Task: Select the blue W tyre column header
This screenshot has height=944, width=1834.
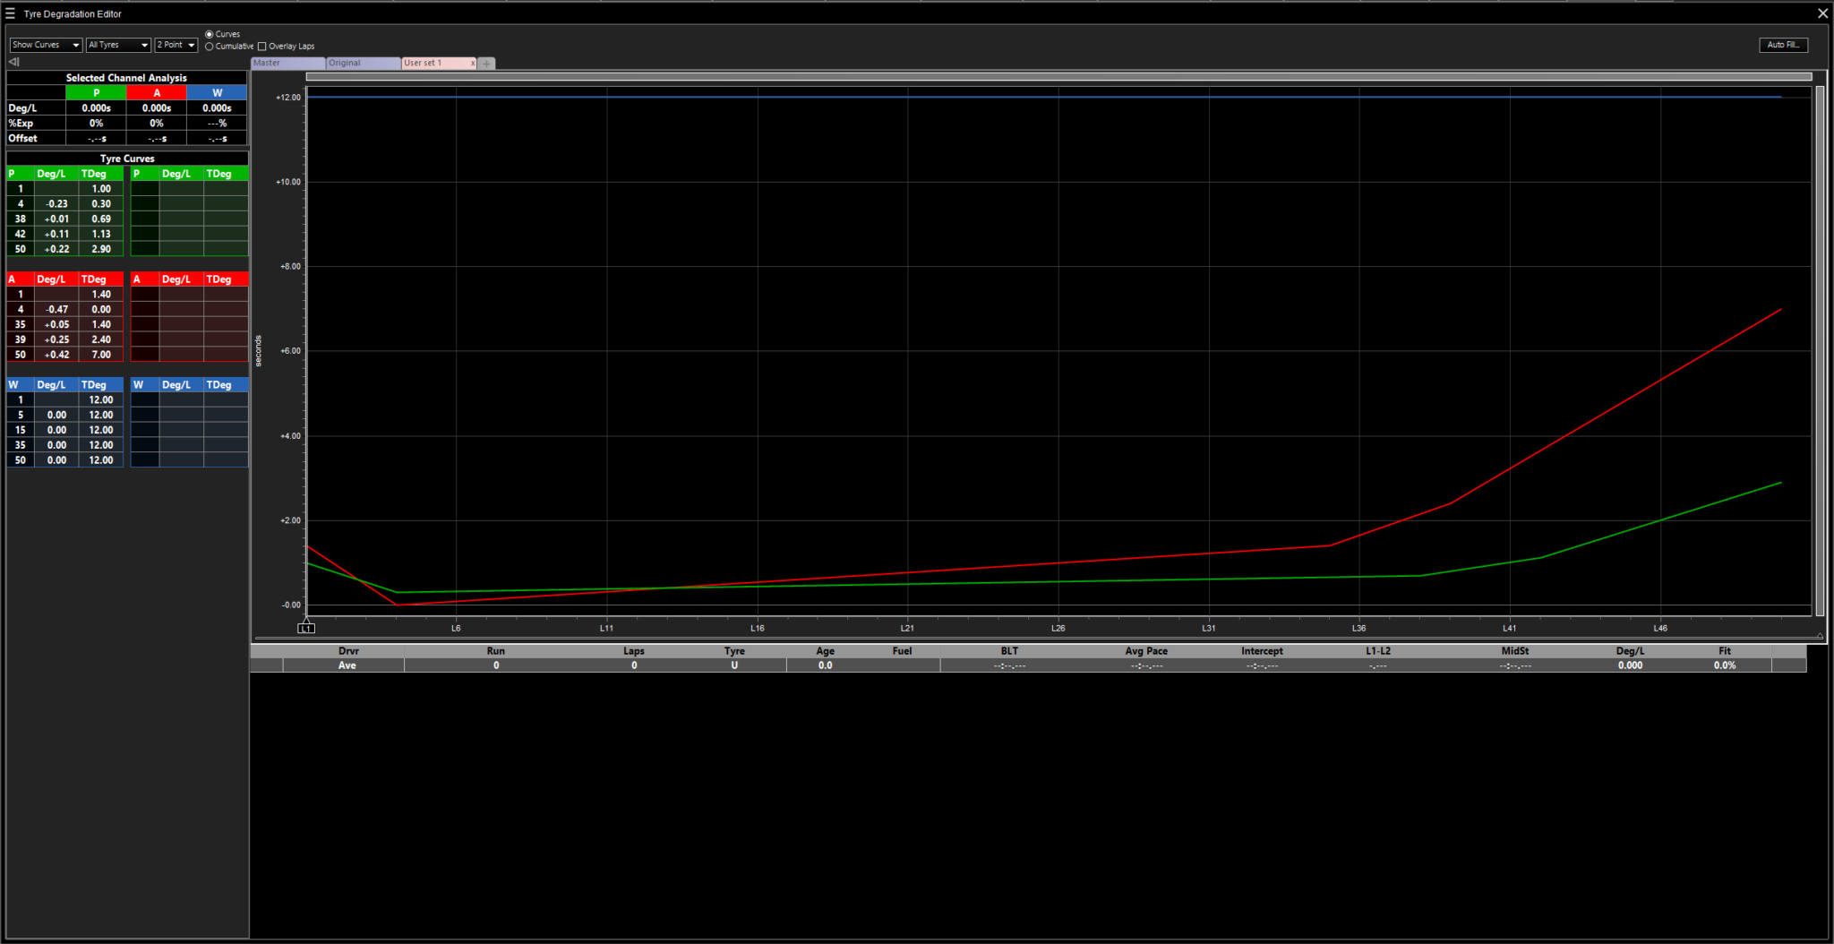Action: pos(217,93)
